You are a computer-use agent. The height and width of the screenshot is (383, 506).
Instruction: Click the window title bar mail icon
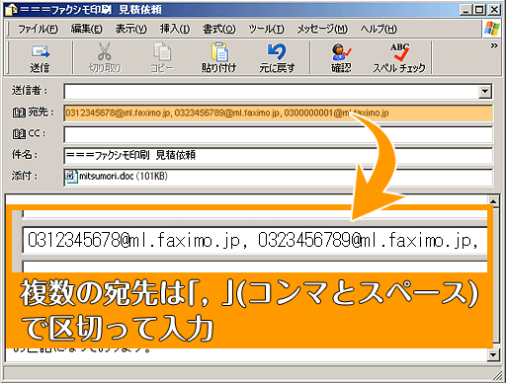pos(11,10)
